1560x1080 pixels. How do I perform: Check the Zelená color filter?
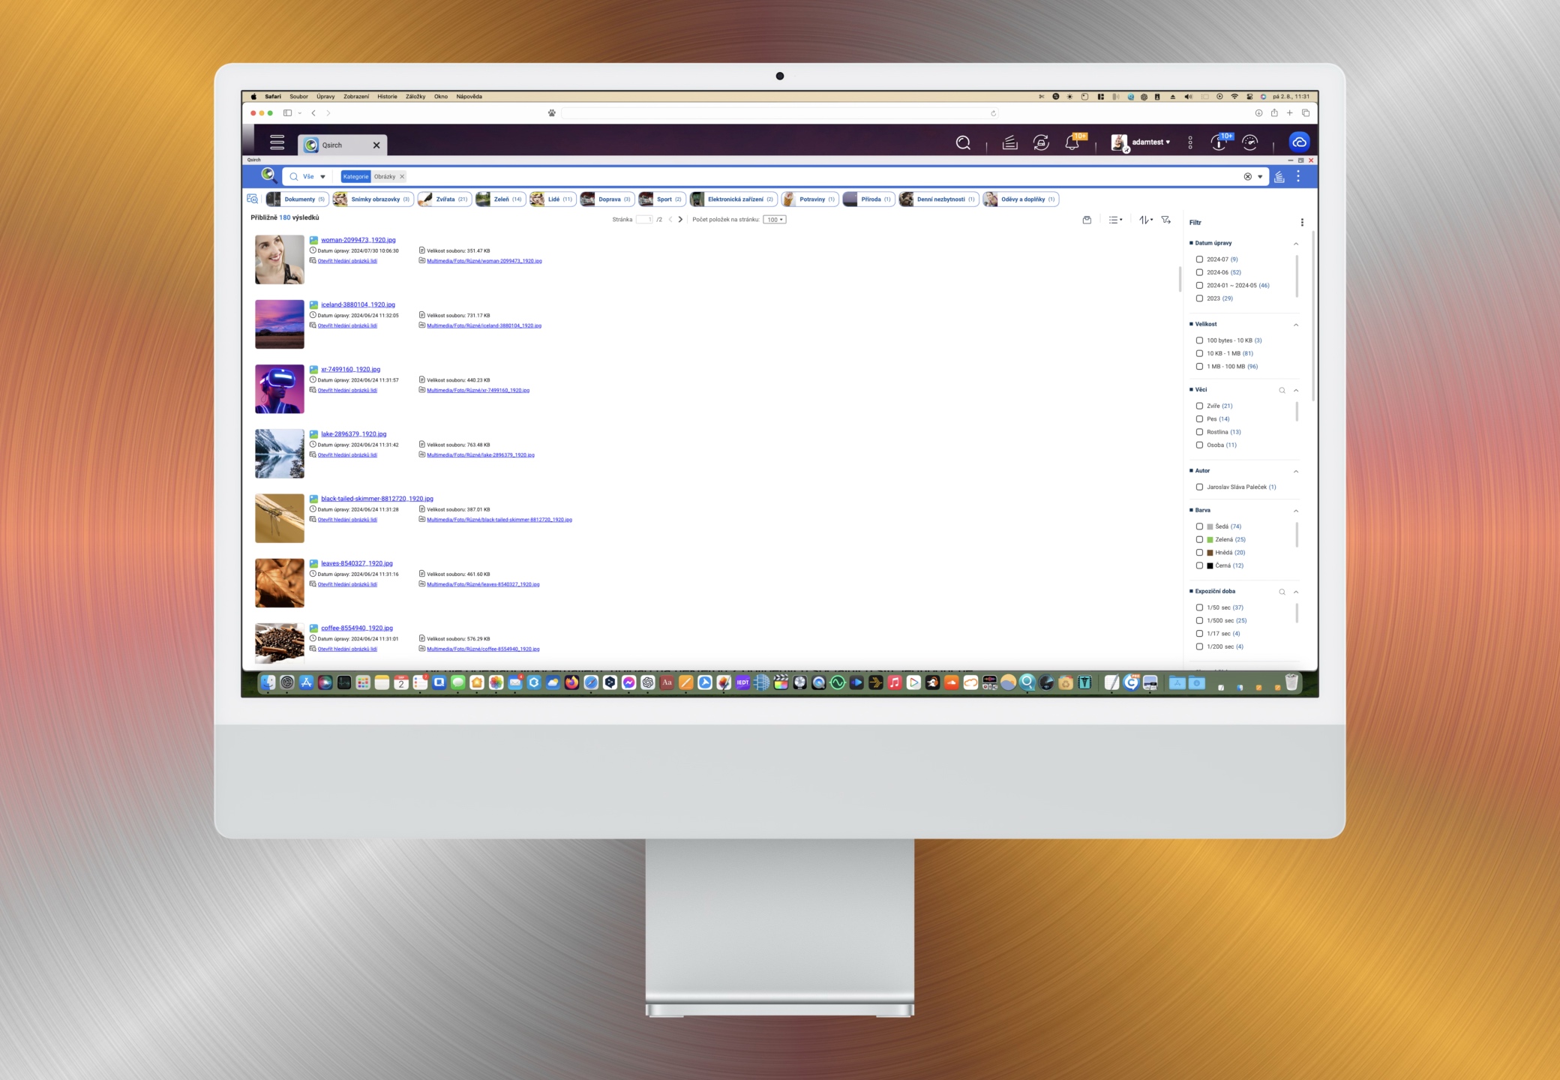click(1199, 539)
